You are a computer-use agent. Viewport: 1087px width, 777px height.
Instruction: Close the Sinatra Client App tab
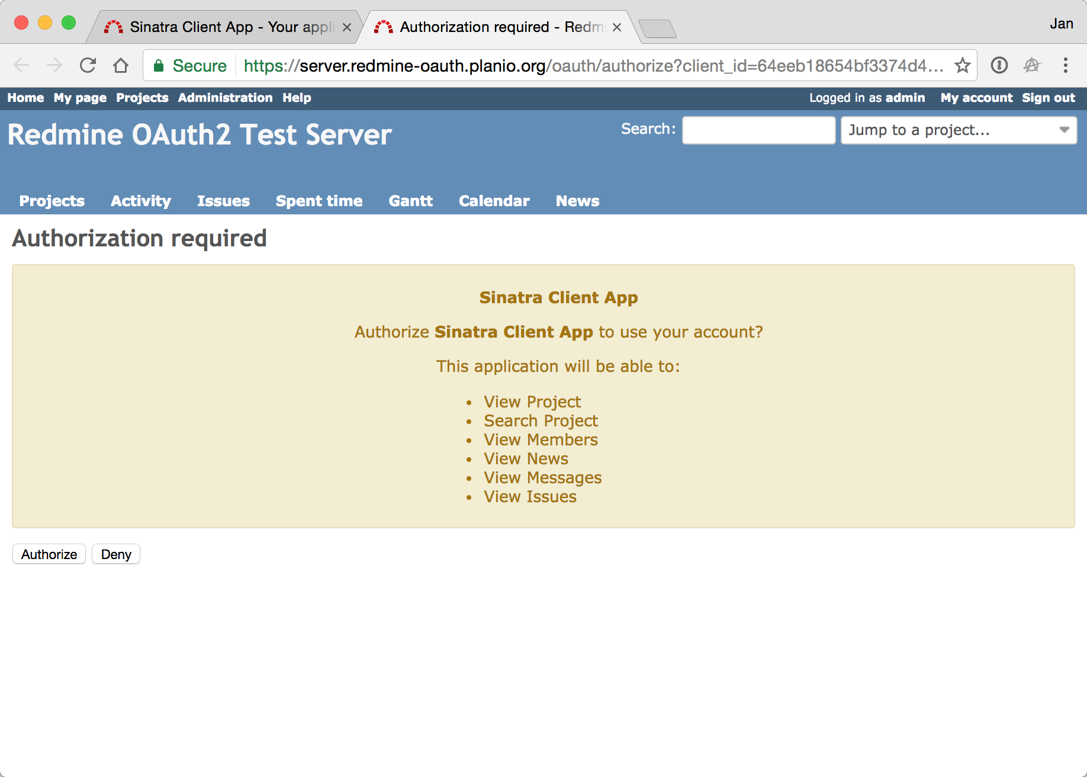(347, 27)
